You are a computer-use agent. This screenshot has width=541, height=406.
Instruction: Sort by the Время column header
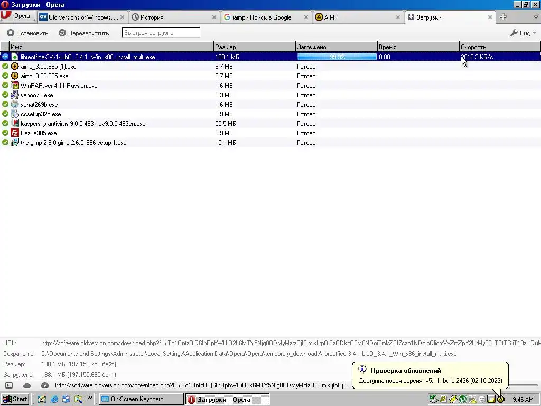[418, 47]
